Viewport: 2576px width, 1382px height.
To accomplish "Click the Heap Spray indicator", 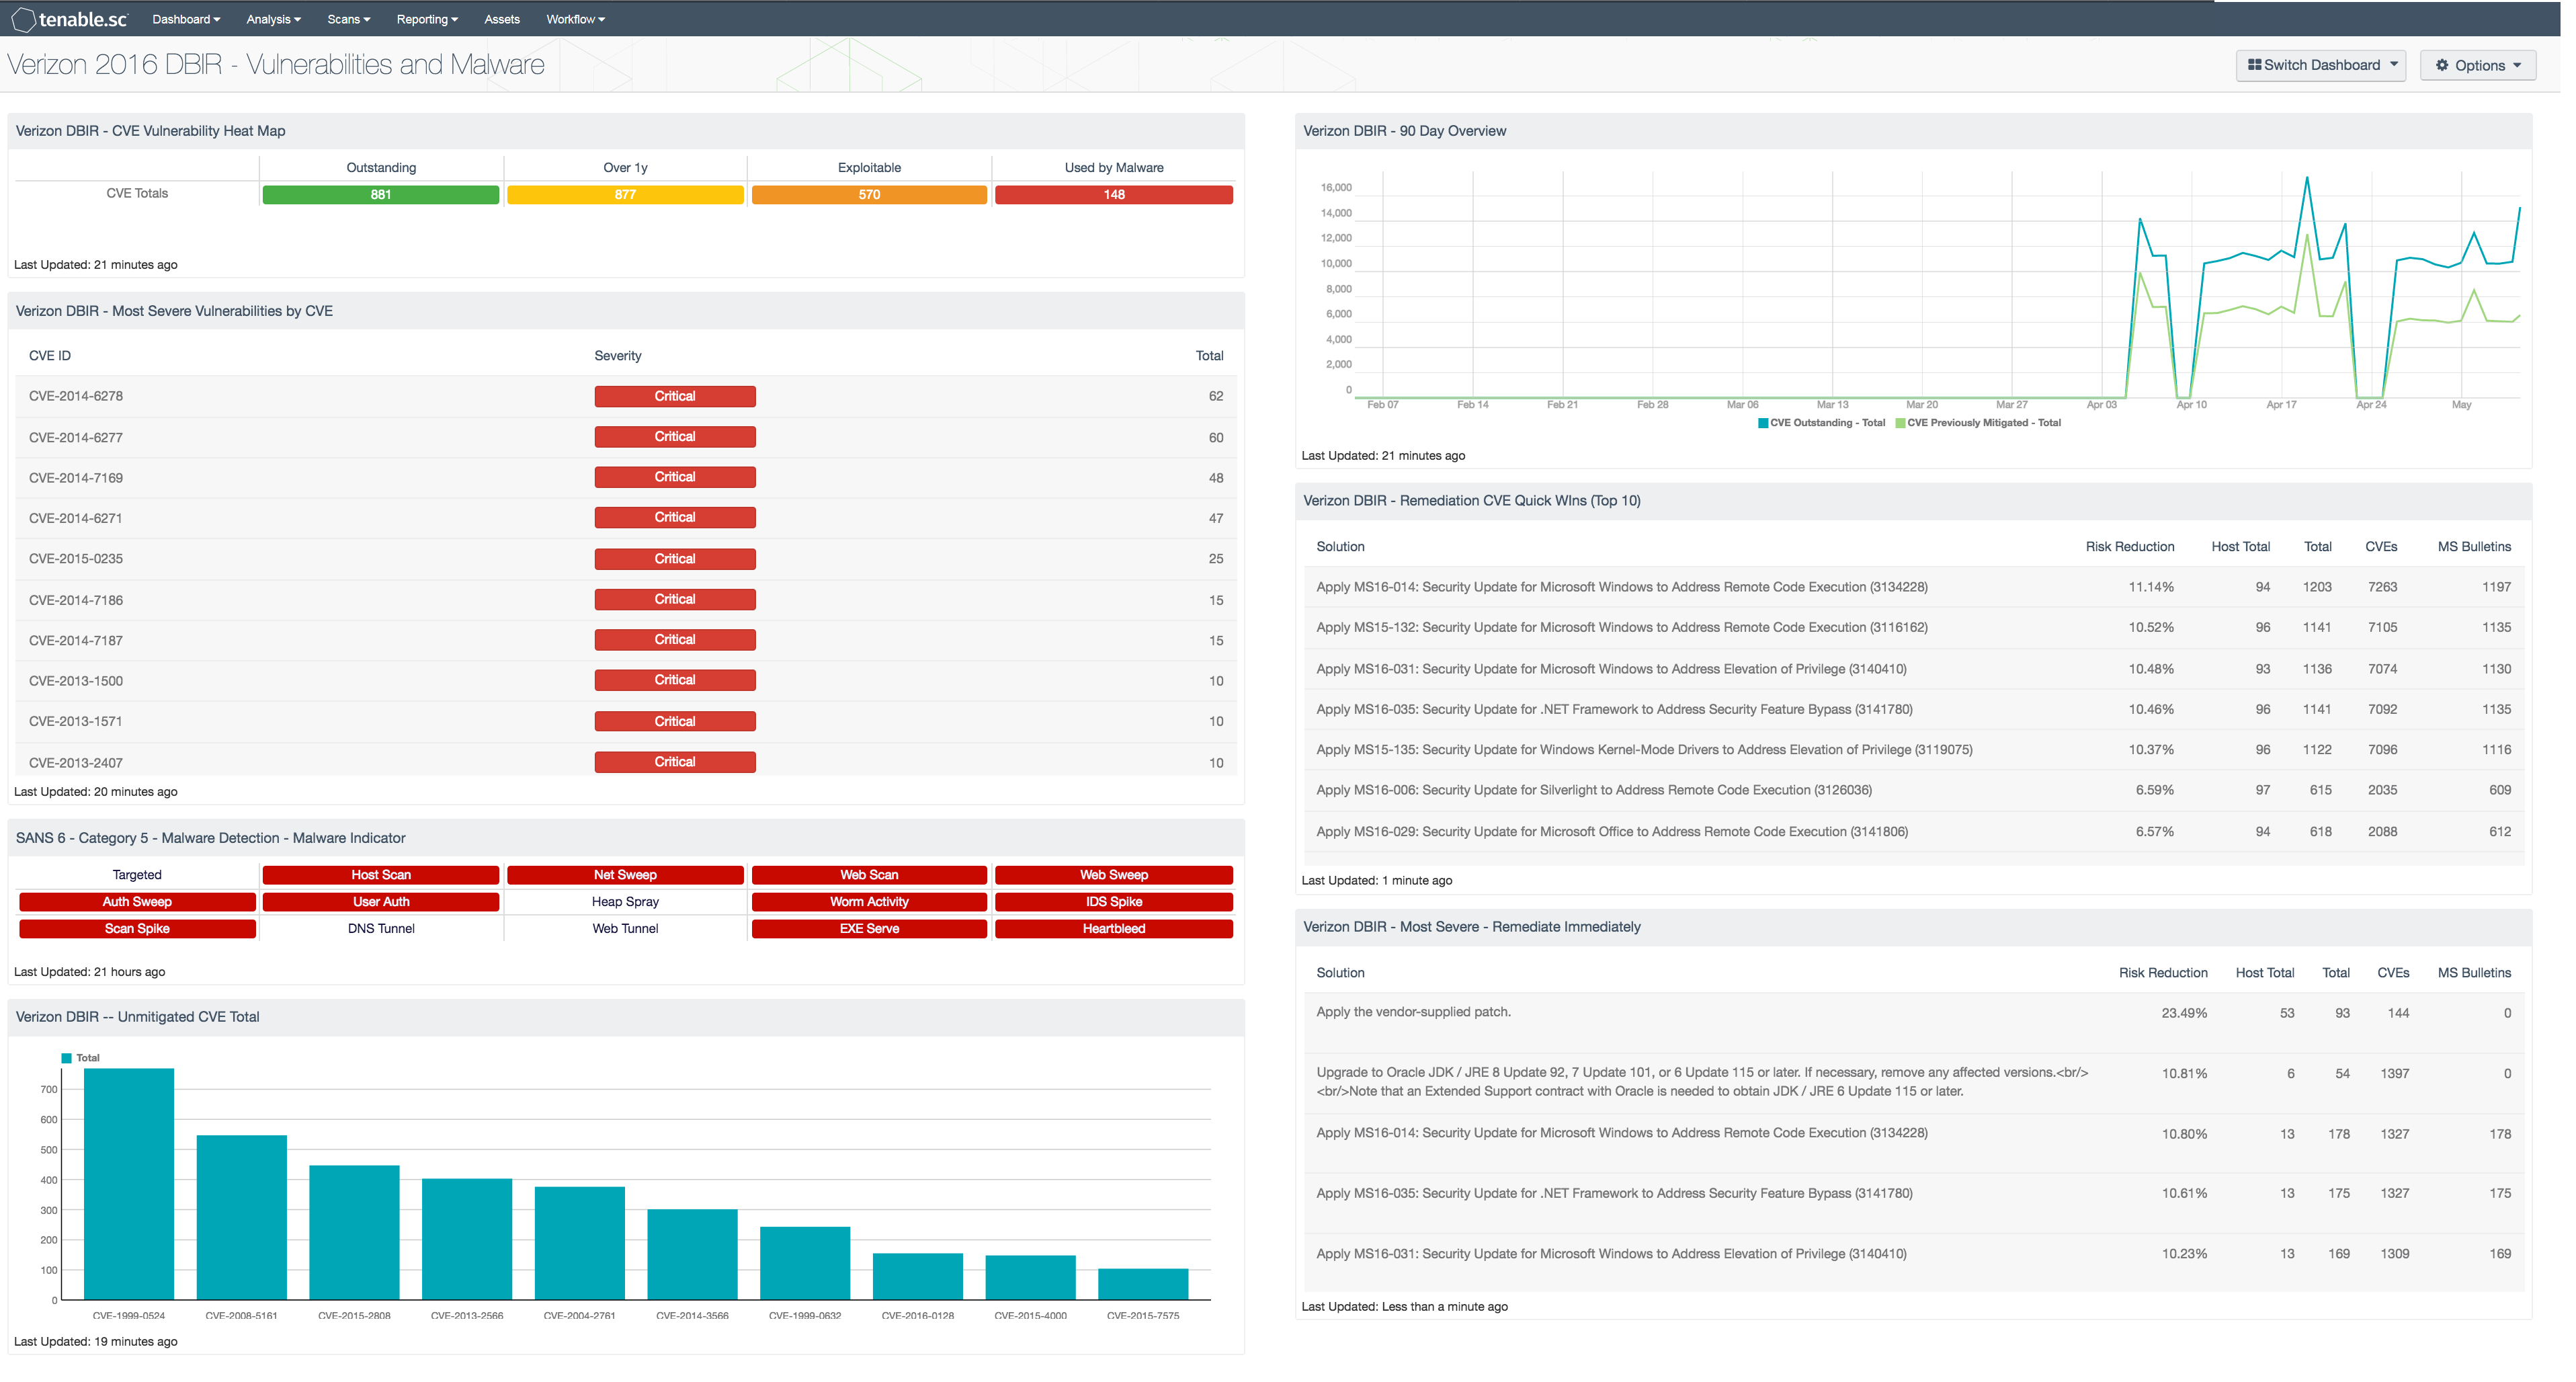I will (x=625, y=902).
